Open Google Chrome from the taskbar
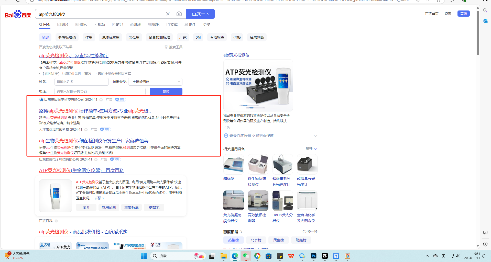 pos(257,256)
